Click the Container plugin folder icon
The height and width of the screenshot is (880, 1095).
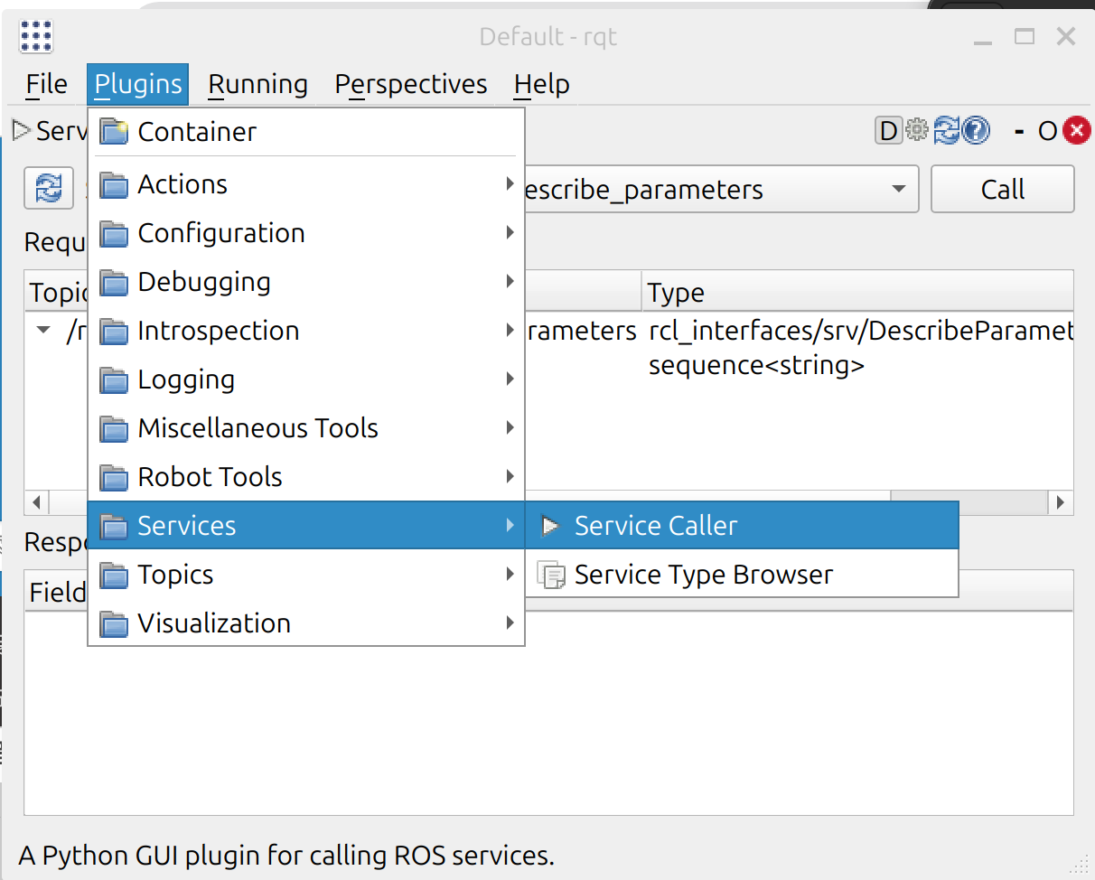(114, 132)
